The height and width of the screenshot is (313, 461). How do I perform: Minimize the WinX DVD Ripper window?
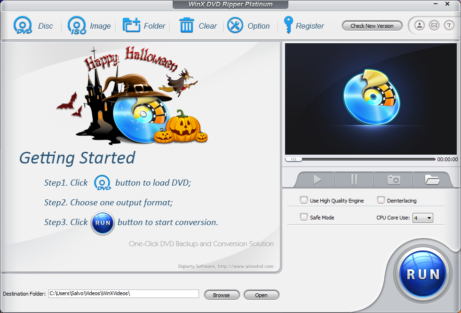tap(436, 4)
